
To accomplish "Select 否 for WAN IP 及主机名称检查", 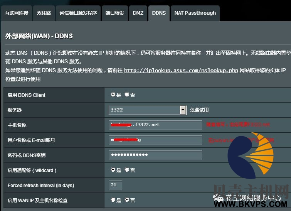I will (x=127, y=200).
